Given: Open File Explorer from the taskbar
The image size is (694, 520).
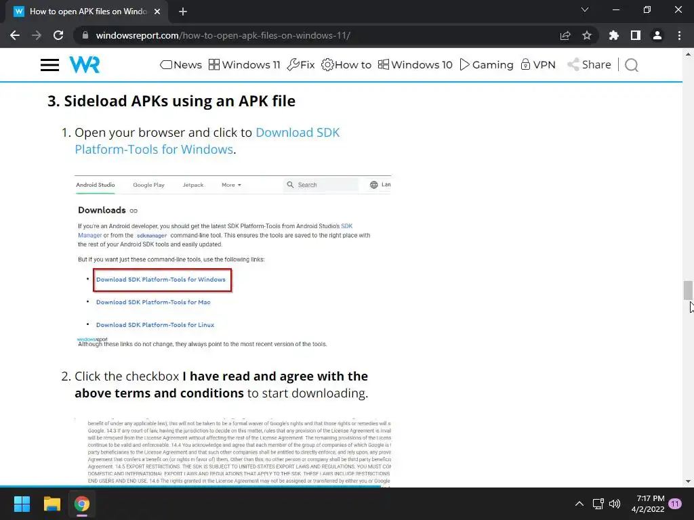Looking at the screenshot, I should click(52, 504).
